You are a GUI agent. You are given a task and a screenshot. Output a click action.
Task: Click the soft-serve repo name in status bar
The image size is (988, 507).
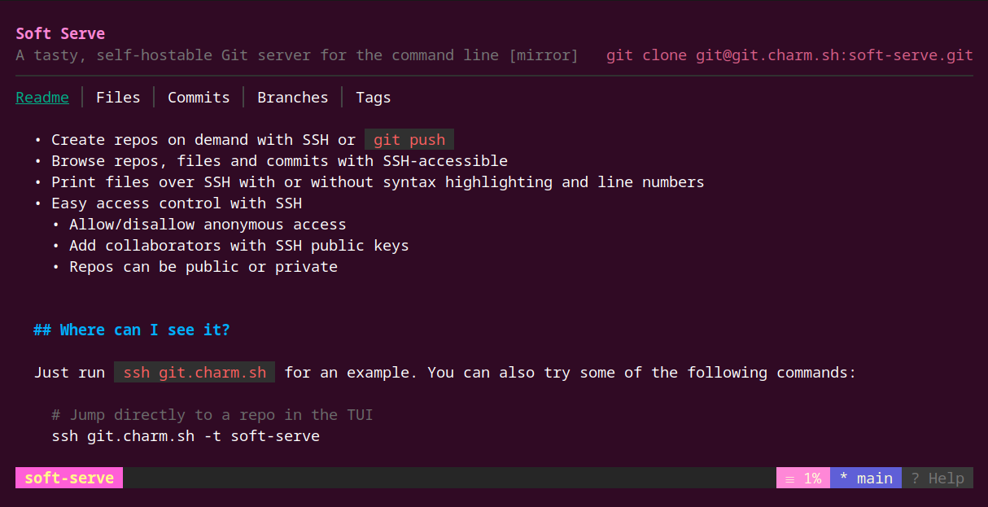[69, 478]
